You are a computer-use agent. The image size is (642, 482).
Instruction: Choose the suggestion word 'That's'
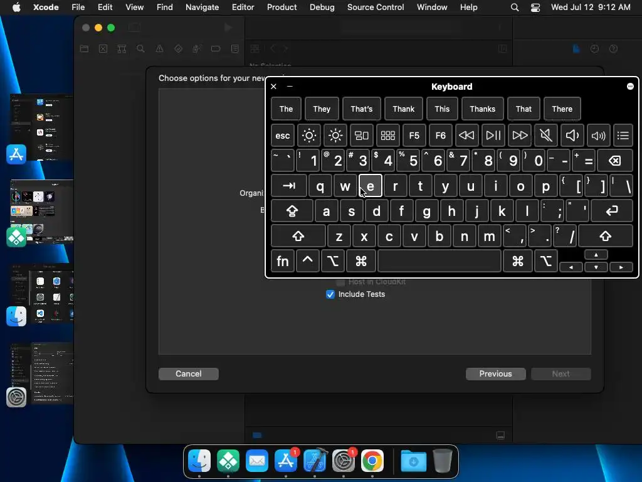click(362, 109)
